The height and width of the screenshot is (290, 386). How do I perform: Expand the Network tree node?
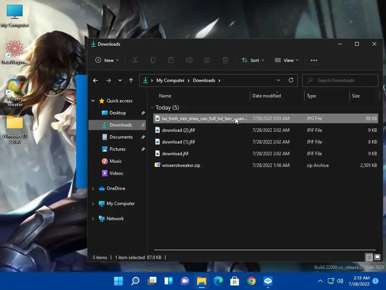click(x=93, y=219)
